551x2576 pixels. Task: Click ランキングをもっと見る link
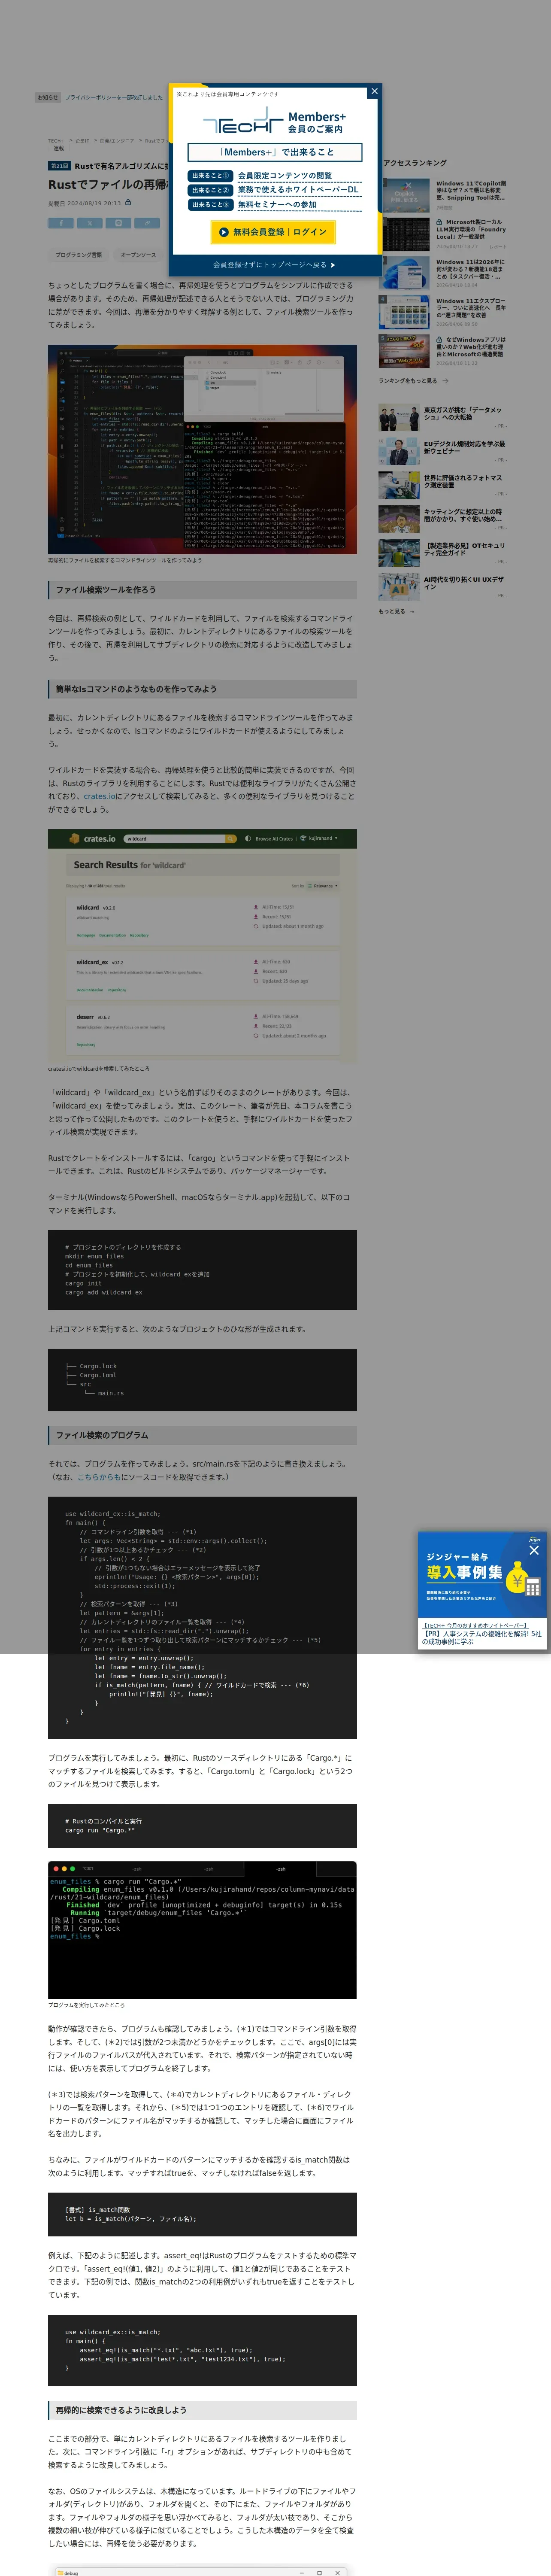click(x=408, y=381)
